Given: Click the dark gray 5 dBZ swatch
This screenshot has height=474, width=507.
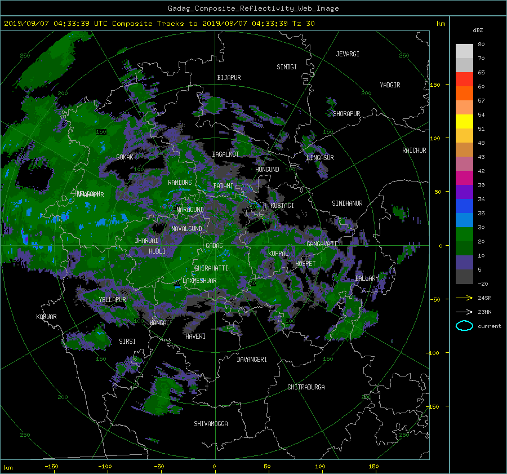Looking at the screenshot, I should coord(464,277).
